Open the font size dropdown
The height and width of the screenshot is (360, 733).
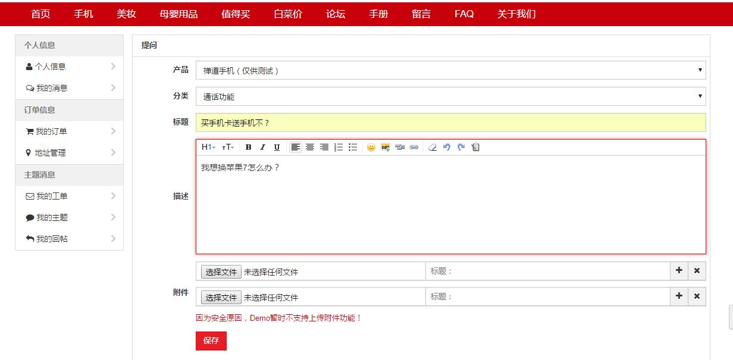pyautogui.click(x=228, y=147)
